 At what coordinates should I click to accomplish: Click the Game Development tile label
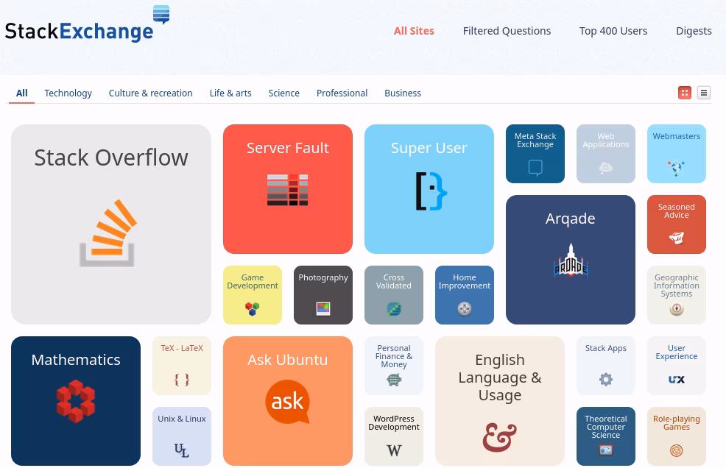253,281
